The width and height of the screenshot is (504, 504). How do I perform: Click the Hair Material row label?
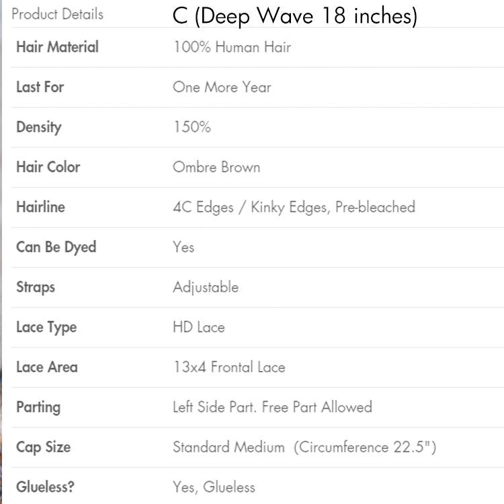pos(57,47)
